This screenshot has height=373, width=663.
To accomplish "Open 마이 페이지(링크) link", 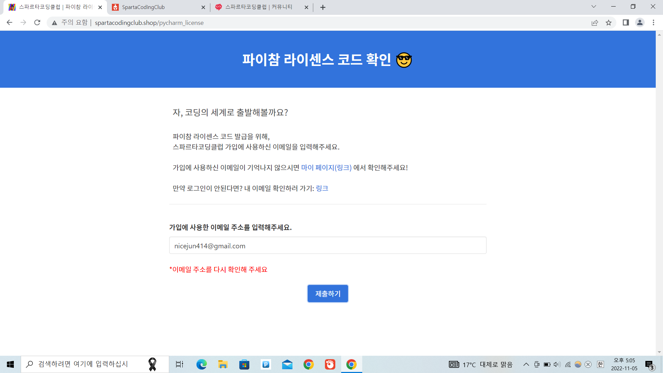I will [x=326, y=168].
